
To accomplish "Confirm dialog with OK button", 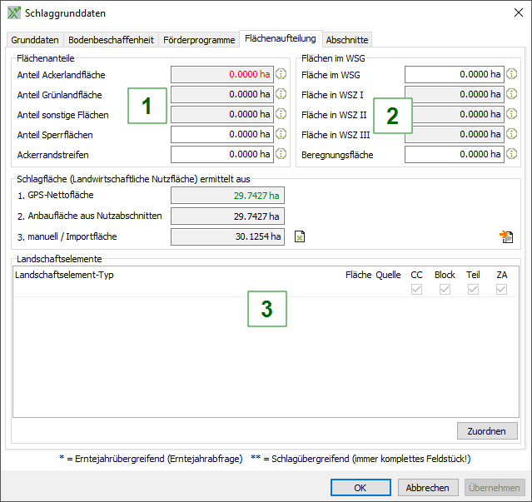I will pos(360,488).
